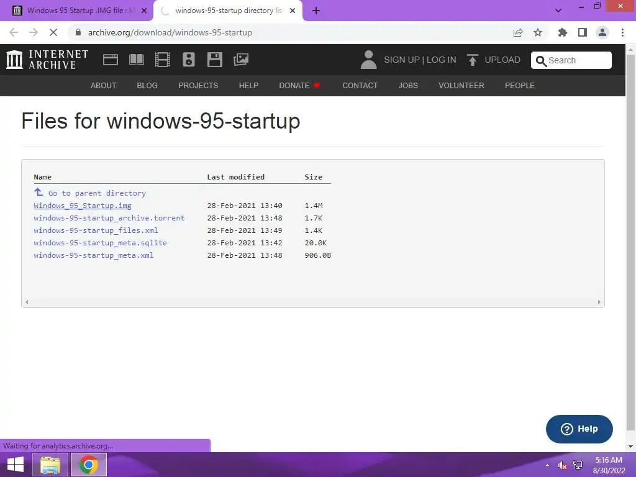Click the network tray icon
636x477 pixels.
(x=578, y=465)
